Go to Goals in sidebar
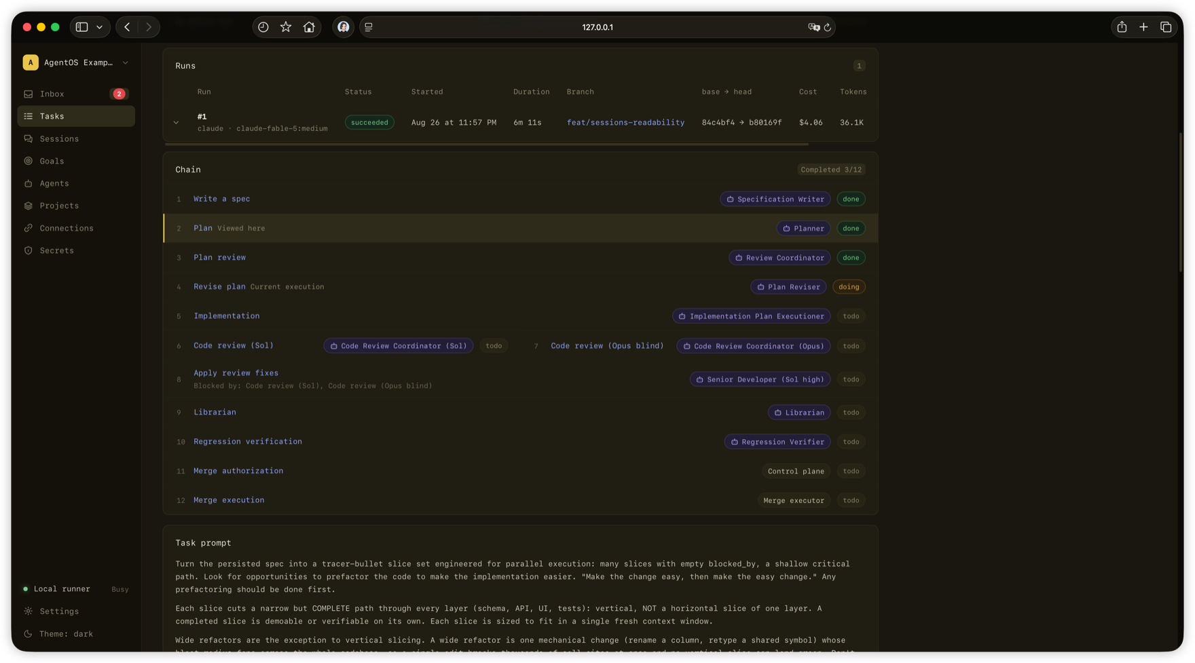The image size is (1195, 663). [76, 161]
